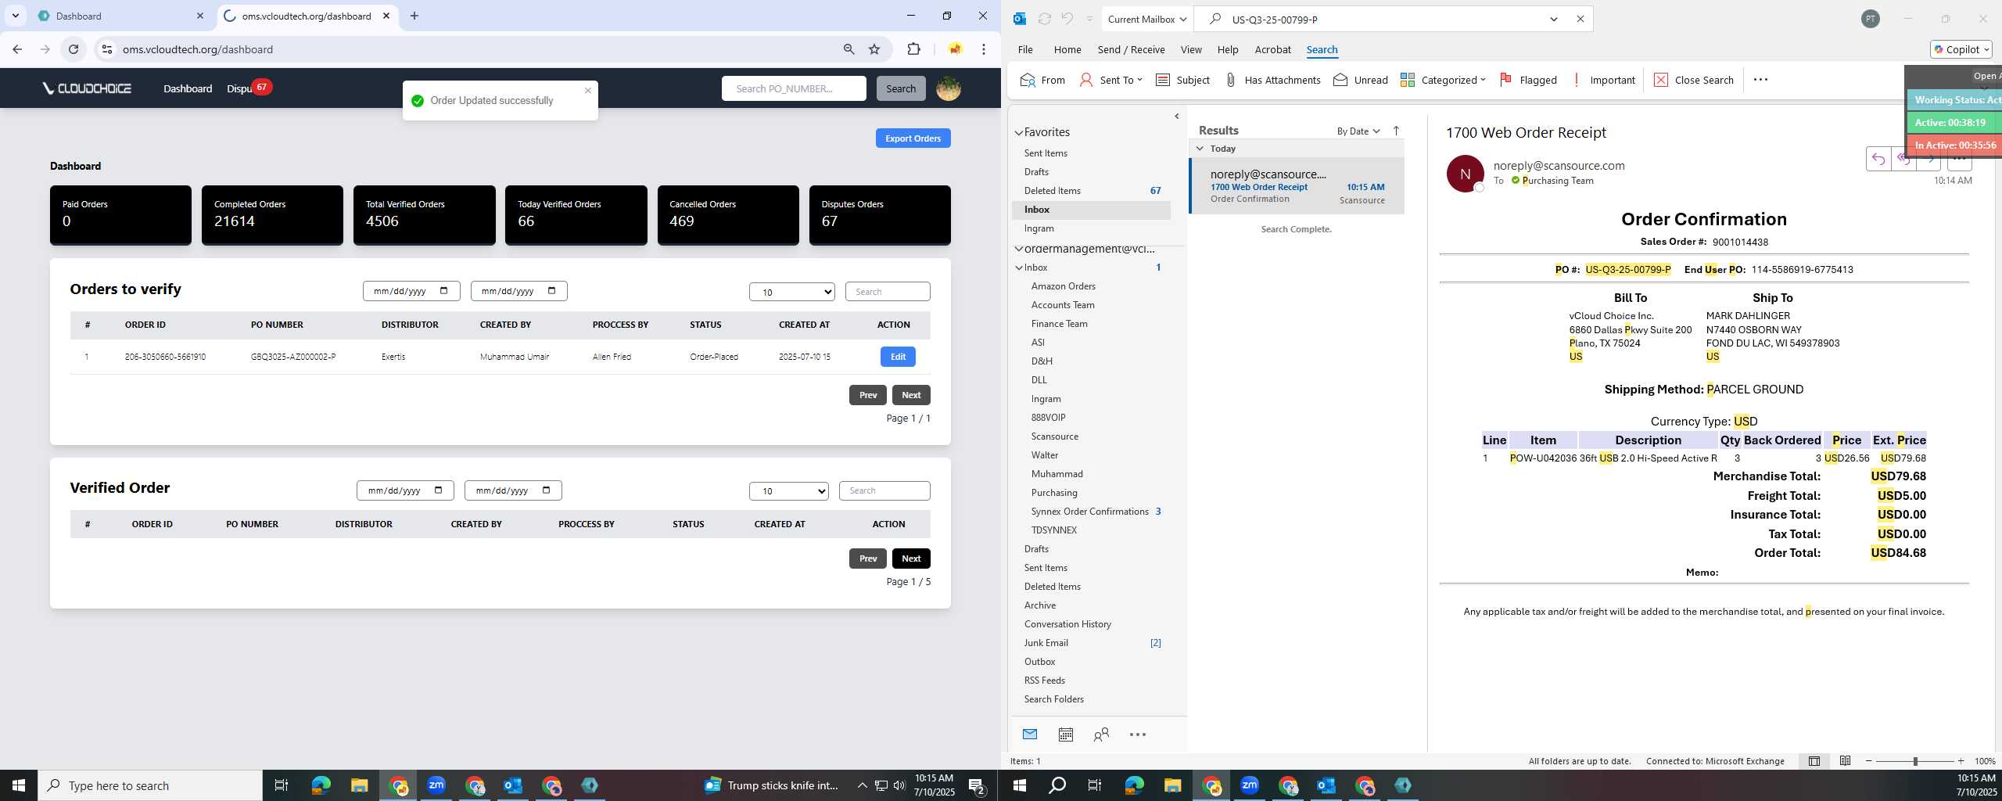Open the browser extensions puzzle icon
Image resolution: width=2002 pixels, height=801 pixels.
coord(913,49)
